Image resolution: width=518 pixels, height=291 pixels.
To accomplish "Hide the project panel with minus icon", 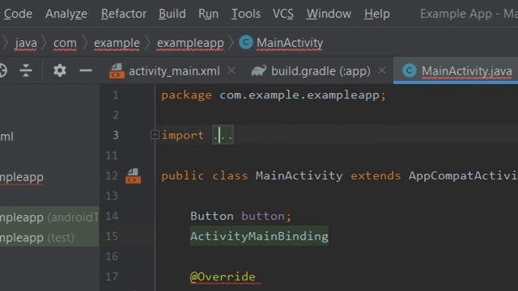I will click(86, 70).
